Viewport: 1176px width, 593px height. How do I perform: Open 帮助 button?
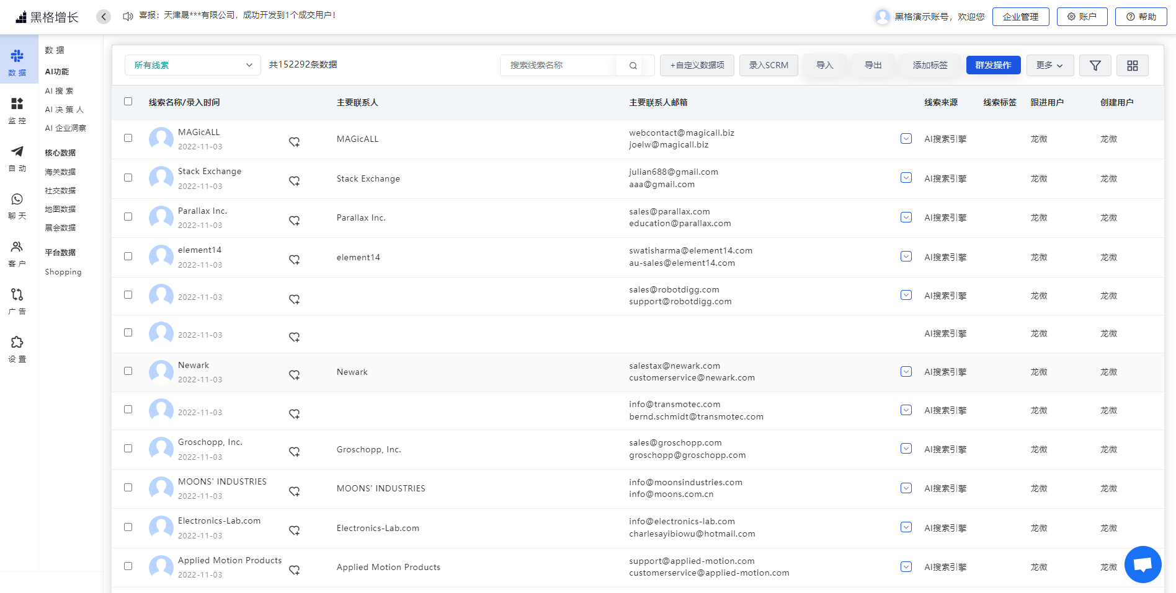tap(1141, 17)
